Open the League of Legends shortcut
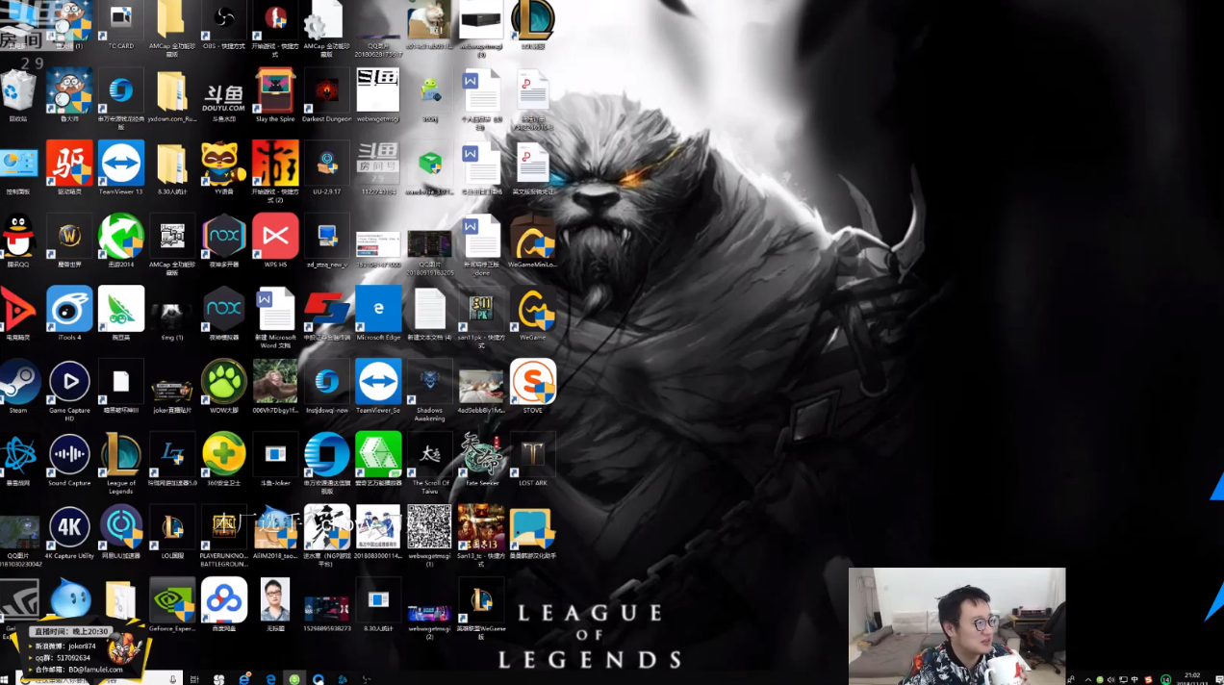Viewport: 1224px width, 685px height. coord(121,454)
